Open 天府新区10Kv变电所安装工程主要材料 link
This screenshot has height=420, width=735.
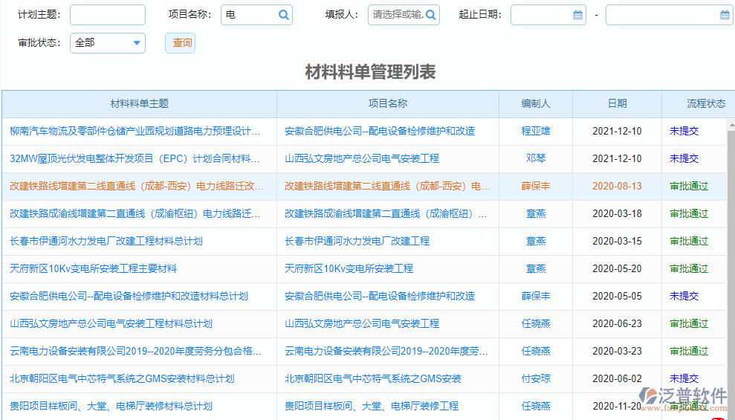point(94,268)
